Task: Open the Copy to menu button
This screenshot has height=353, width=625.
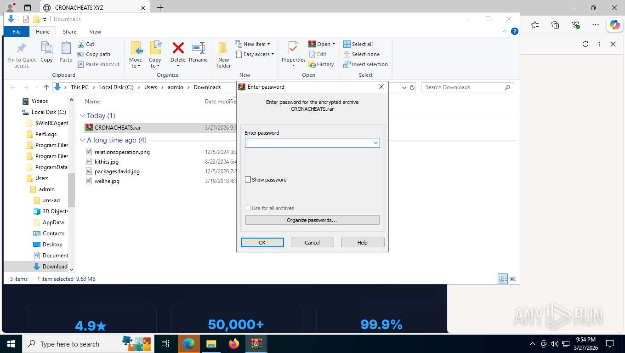Action: [x=155, y=55]
